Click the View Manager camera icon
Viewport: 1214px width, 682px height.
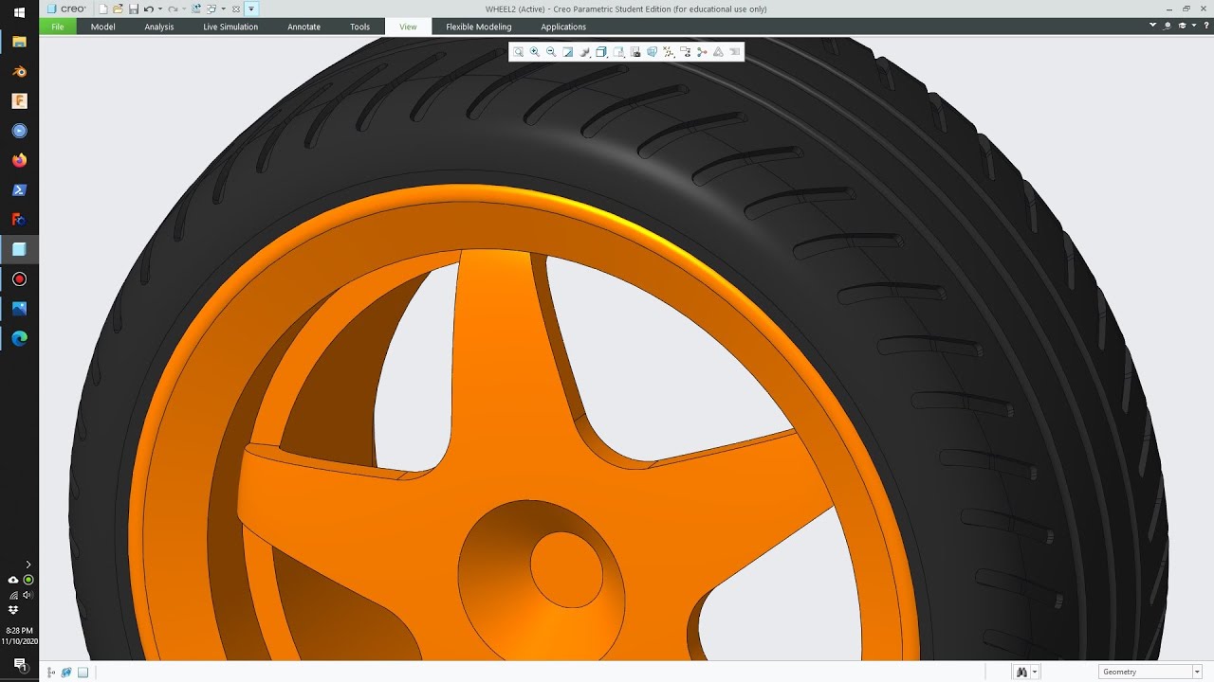[635, 52]
